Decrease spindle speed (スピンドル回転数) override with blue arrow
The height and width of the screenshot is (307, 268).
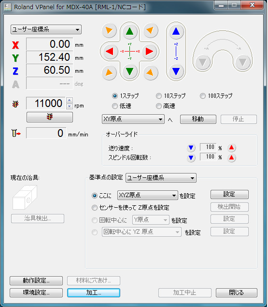191,158
